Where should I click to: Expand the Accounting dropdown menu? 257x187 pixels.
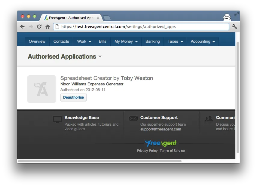[x=203, y=41]
